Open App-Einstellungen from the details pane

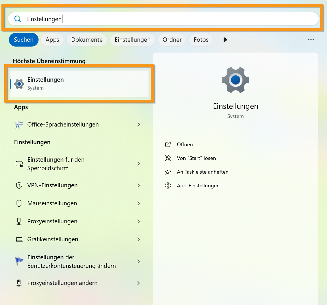click(x=198, y=186)
